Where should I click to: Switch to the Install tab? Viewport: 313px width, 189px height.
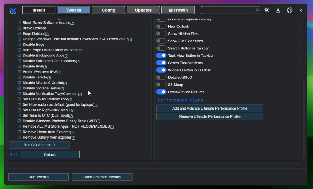tap(39, 10)
